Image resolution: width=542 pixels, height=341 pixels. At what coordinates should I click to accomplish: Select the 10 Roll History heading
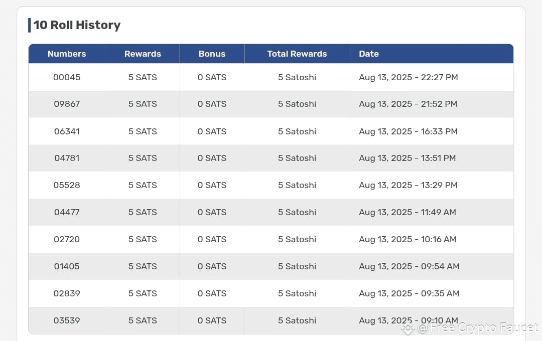[77, 25]
